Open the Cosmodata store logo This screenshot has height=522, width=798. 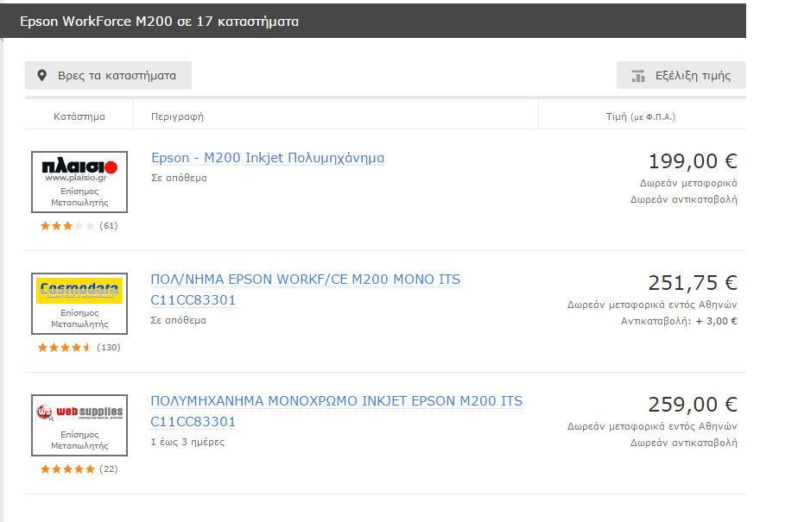[79, 304]
